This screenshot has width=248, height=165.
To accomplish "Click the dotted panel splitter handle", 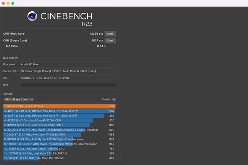I will (120, 159).
